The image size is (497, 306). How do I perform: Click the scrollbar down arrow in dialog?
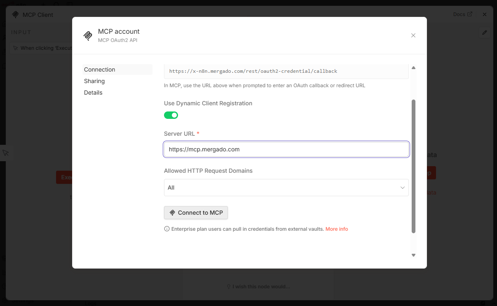click(x=413, y=255)
